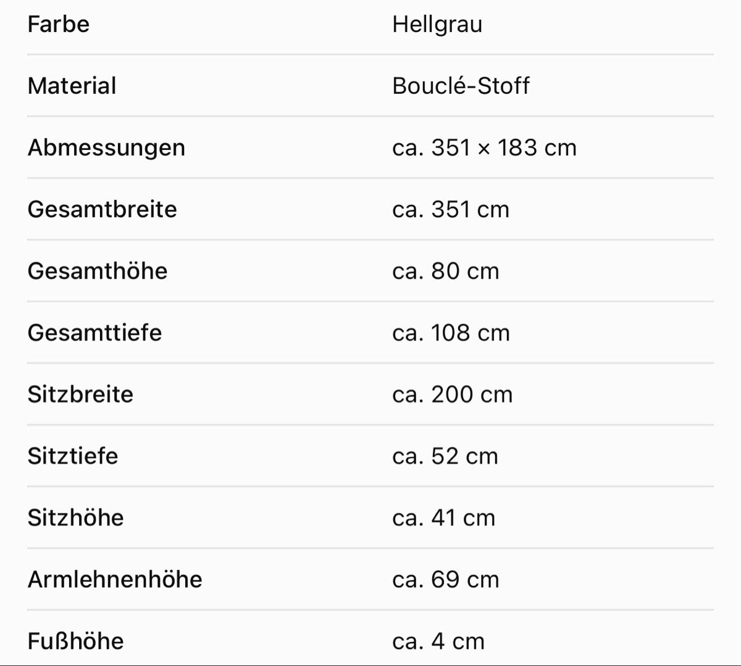Image resolution: width=741 pixels, height=666 pixels.
Task: Click the Abmessungen label
Action: (106, 148)
